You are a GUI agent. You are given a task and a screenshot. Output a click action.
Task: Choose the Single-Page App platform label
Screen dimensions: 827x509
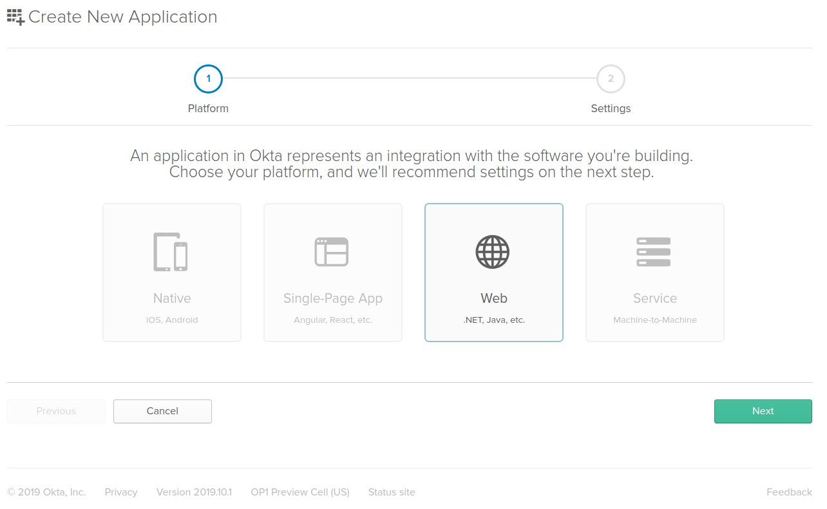[x=333, y=298]
